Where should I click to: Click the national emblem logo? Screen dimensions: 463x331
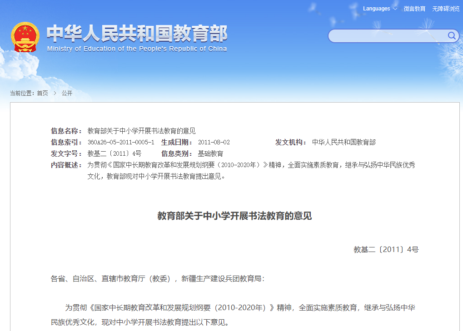[25, 37]
